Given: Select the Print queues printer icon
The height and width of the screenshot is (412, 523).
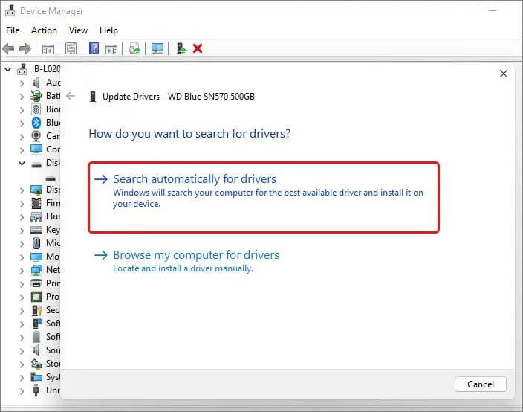Looking at the screenshot, I should coord(36,283).
